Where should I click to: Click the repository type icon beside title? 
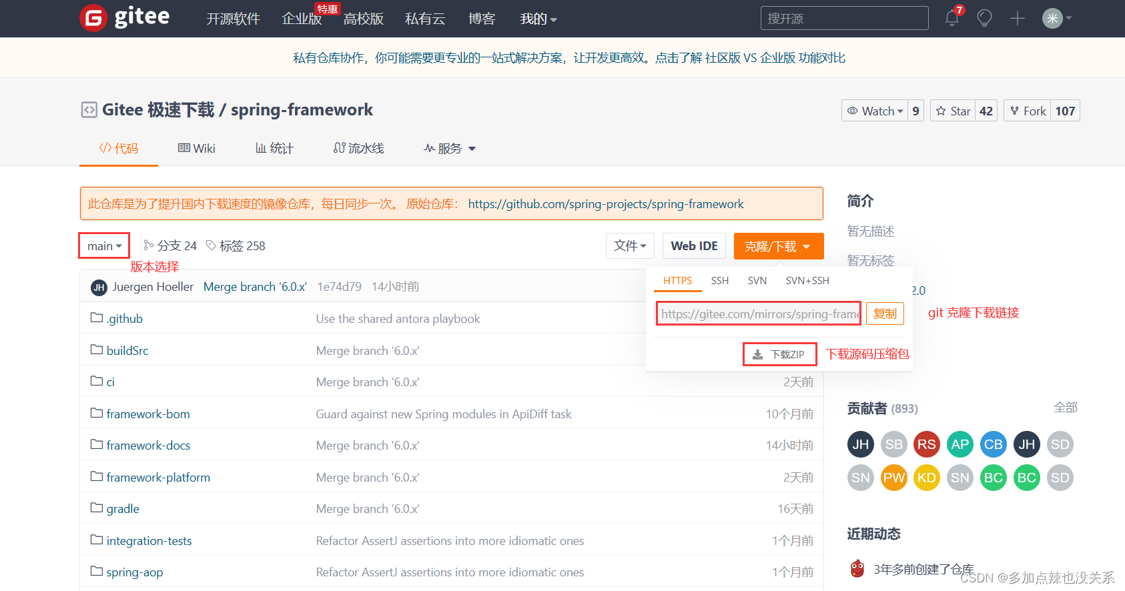coord(89,109)
